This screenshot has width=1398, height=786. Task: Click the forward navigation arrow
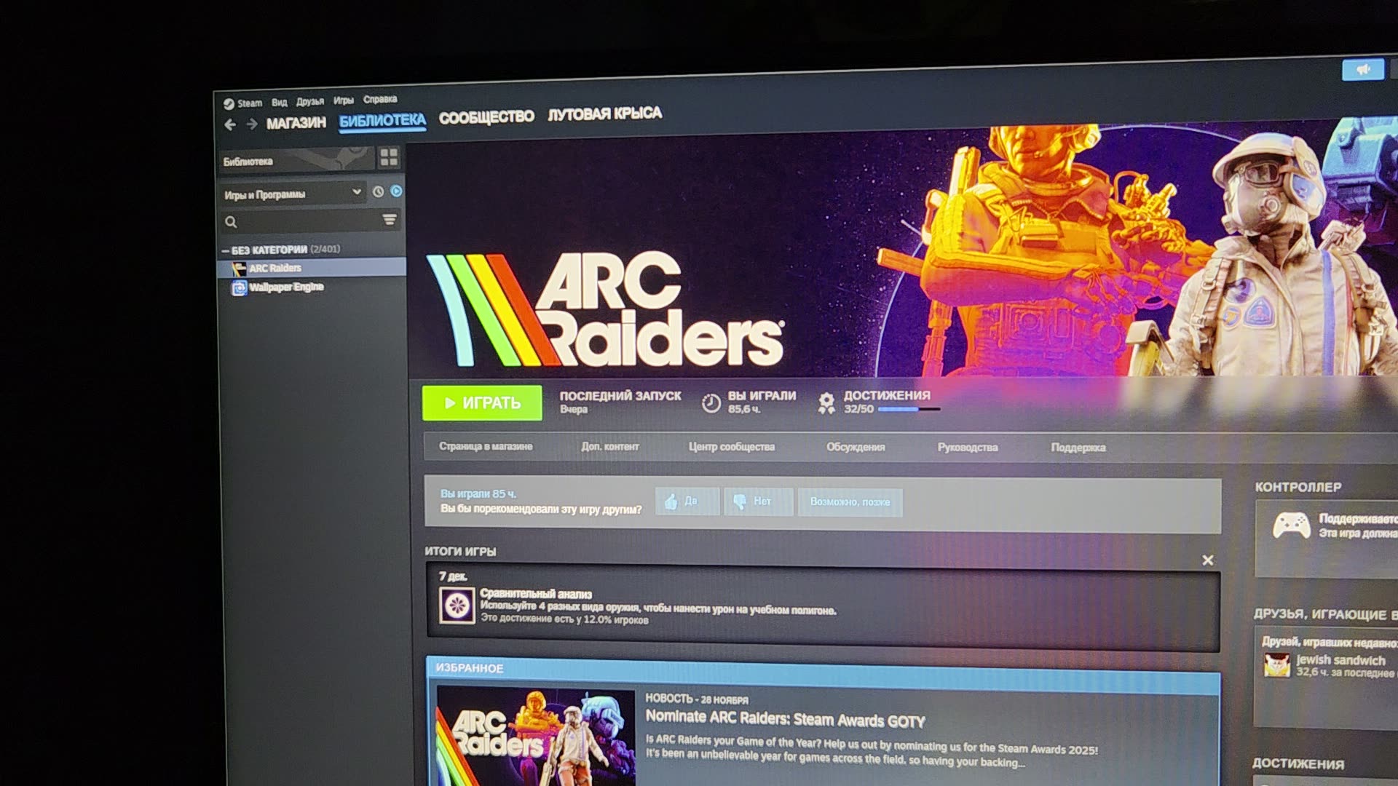click(252, 124)
